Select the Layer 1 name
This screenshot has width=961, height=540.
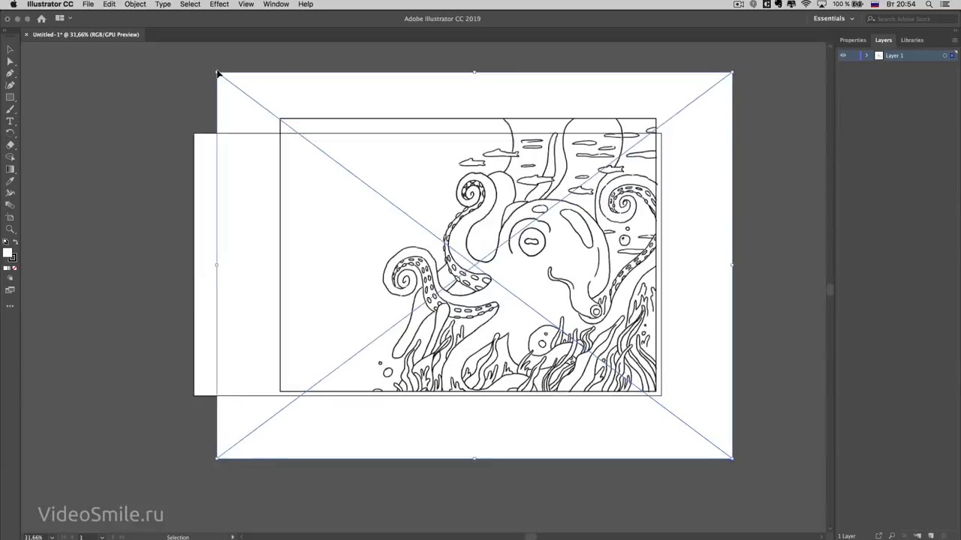pos(893,55)
